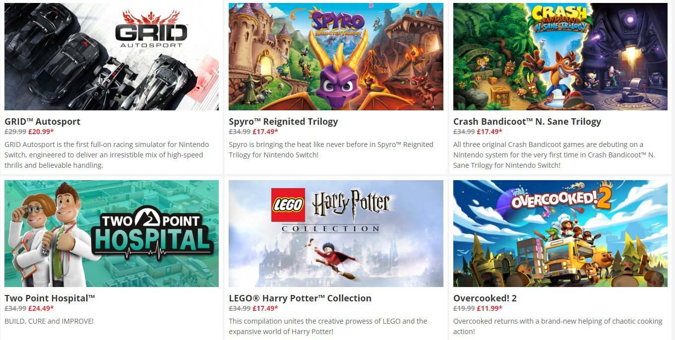
Task: Click the Crash Bandicoot™ N. Sane Trilogy title
Action: click(527, 121)
